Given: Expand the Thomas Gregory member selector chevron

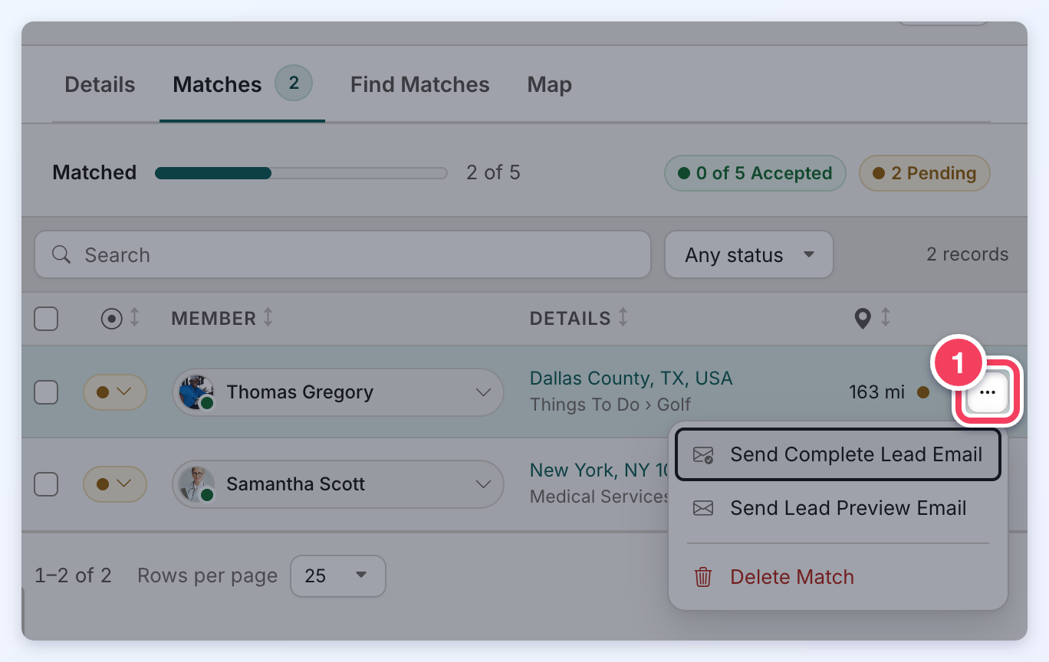Looking at the screenshot, I should (x=483, y=392).
